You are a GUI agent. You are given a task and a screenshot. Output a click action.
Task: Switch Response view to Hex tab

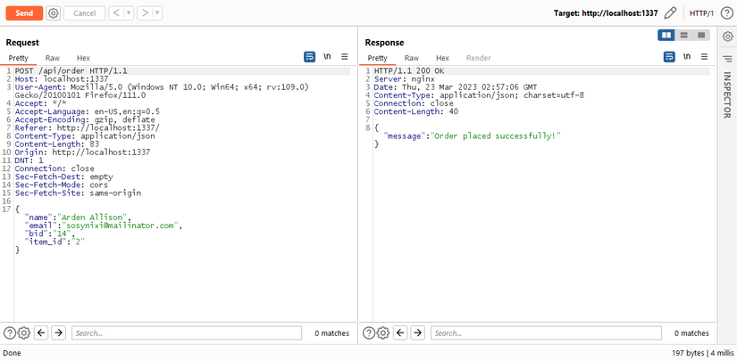click(x=442, y=58)
